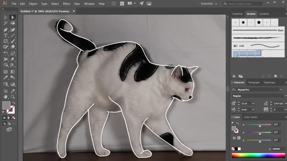Viewport: 287px width, 161px height.
Task: Reset to default fill and stroke
Action: coord(4,112)
